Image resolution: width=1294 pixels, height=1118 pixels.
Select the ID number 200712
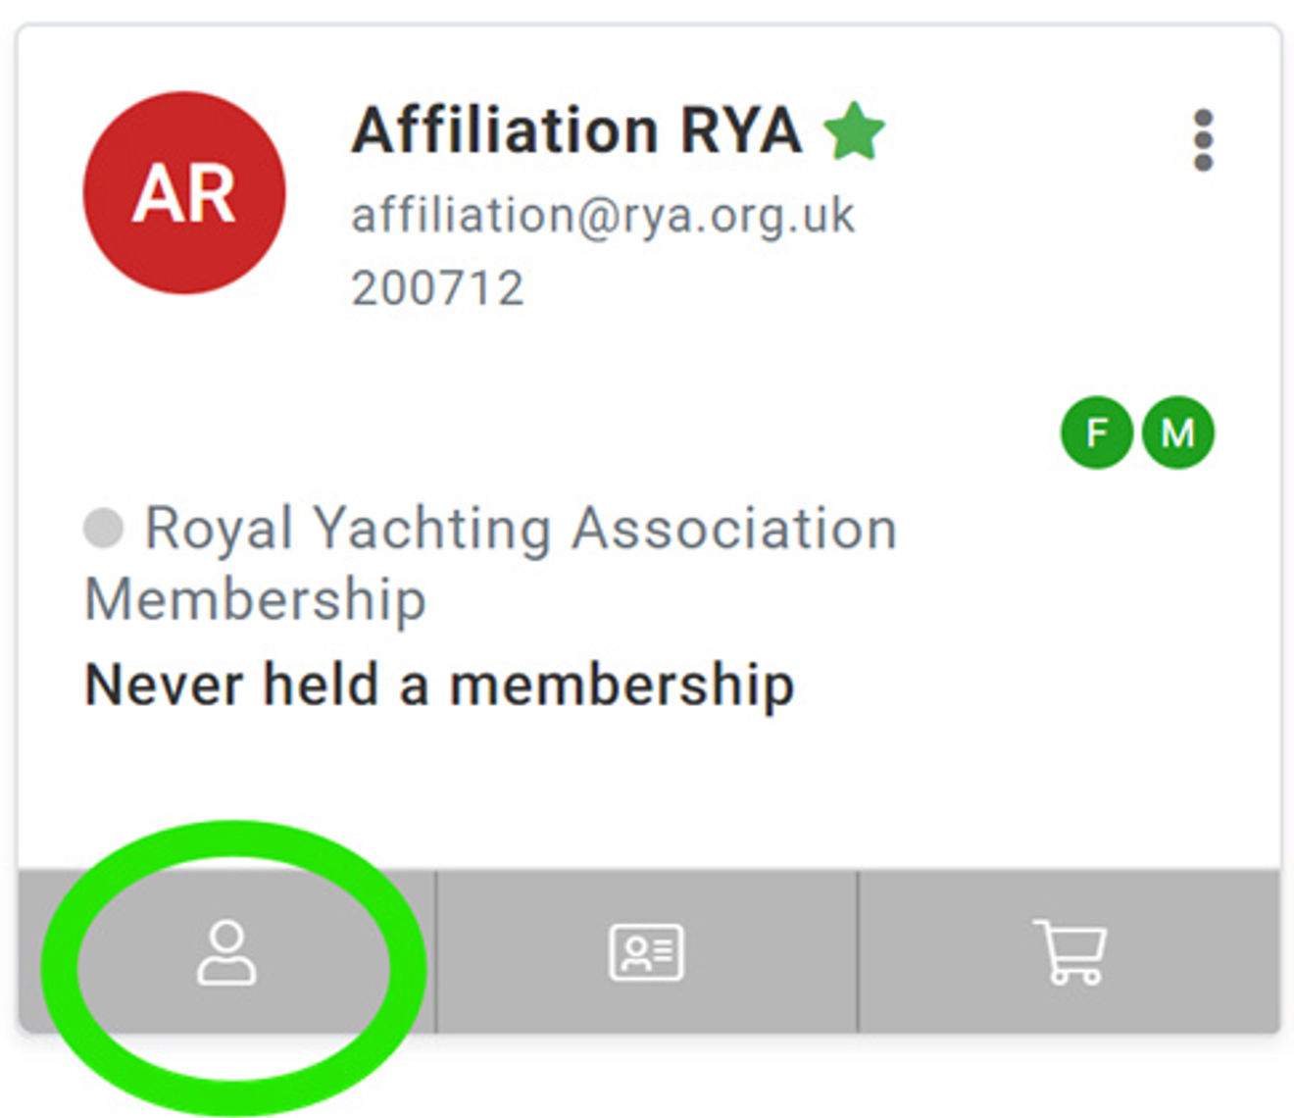point(437,288)
